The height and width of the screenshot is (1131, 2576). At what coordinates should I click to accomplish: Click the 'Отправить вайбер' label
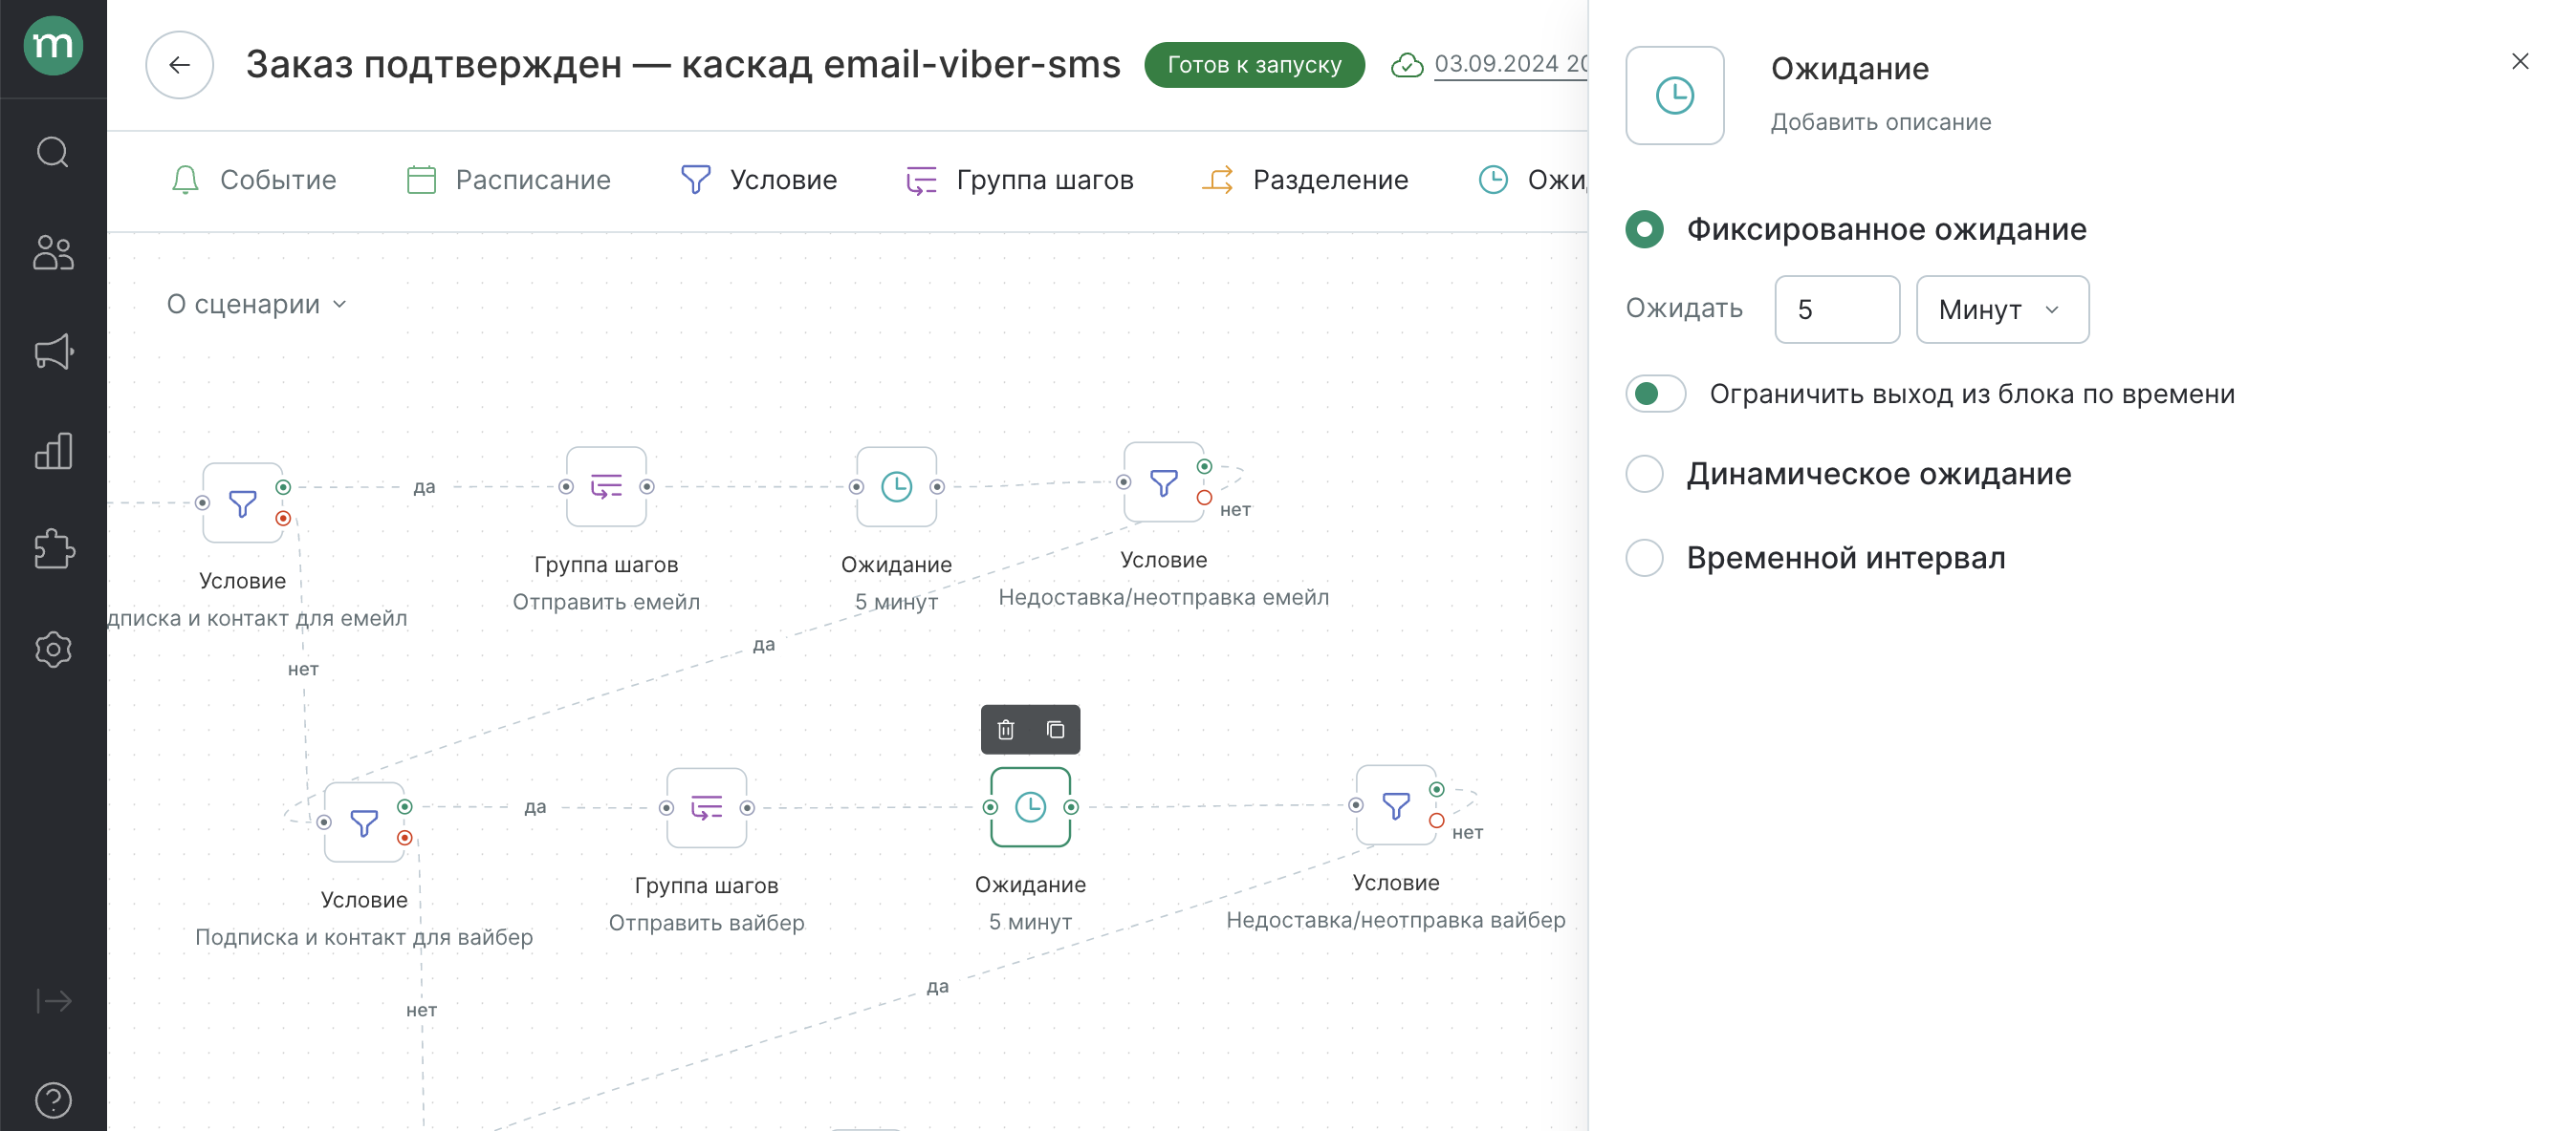point(706,922)
